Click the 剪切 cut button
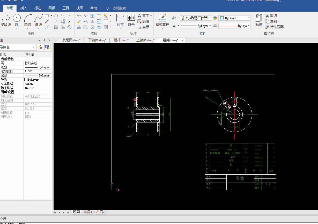 [x=271, y=16]
